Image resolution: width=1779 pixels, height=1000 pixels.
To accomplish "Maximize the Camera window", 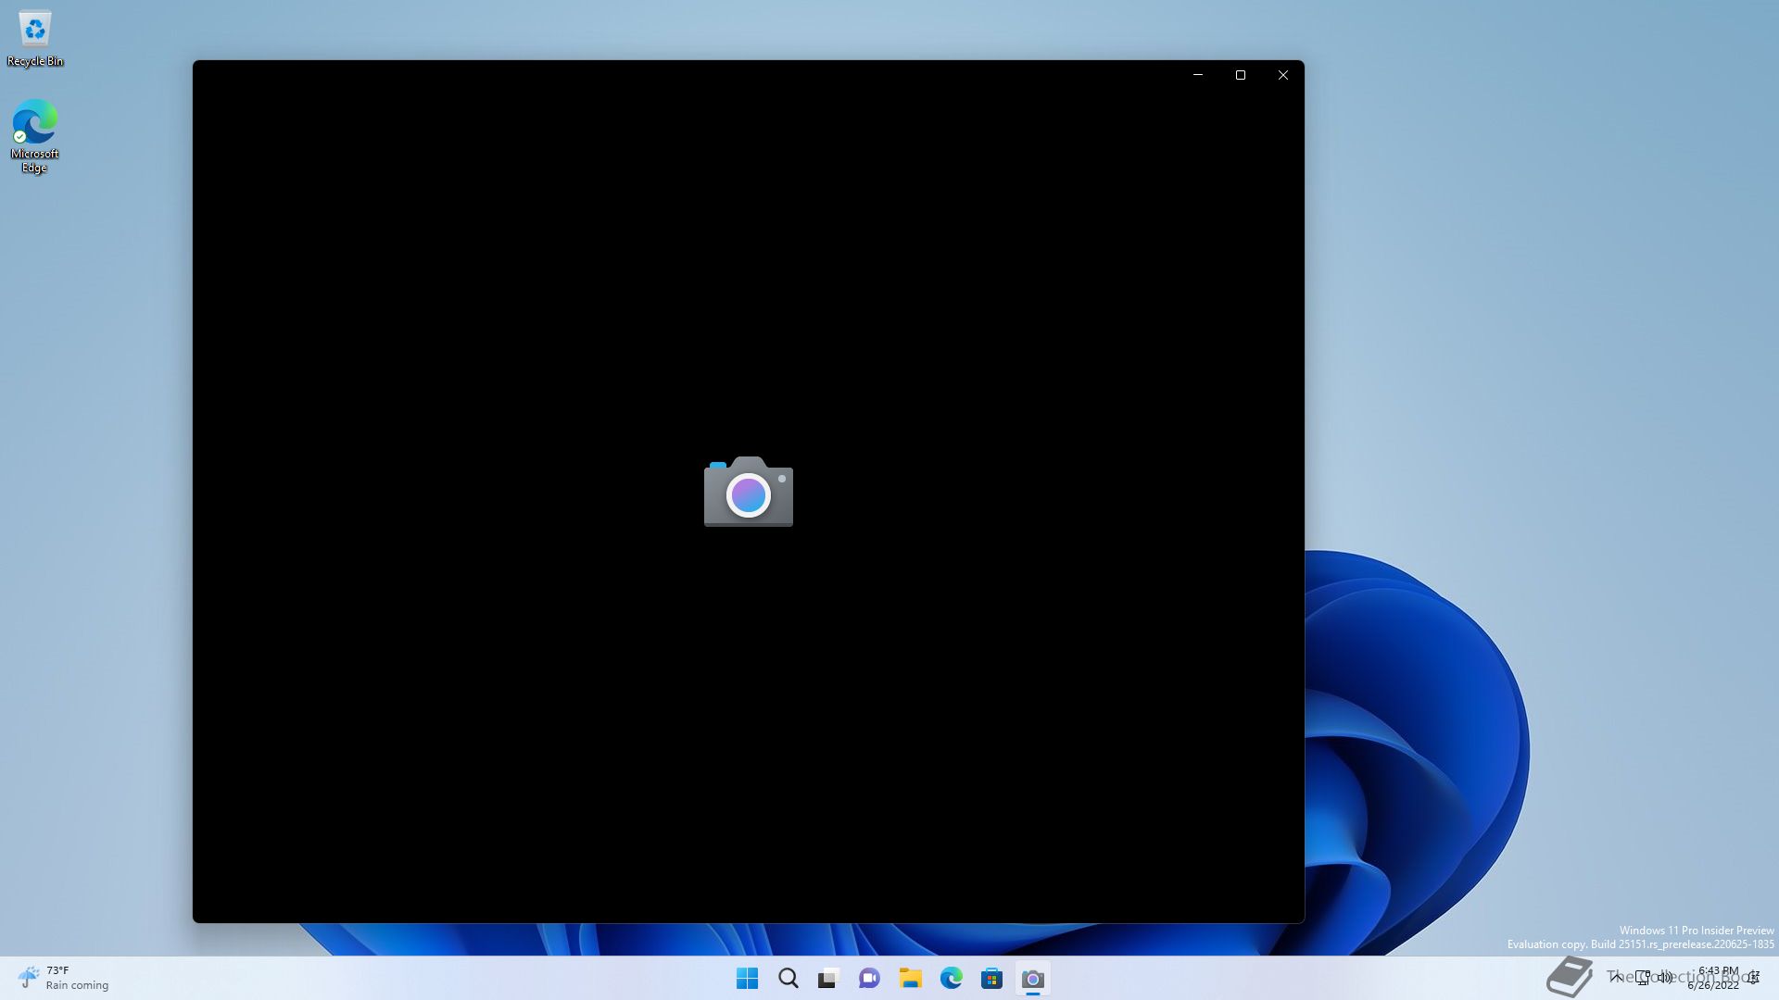I will (x=1240, y=75).
